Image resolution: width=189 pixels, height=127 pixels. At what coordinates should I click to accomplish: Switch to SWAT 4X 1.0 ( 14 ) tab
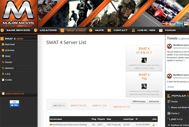pyautogui.click(x=121, y=107)
